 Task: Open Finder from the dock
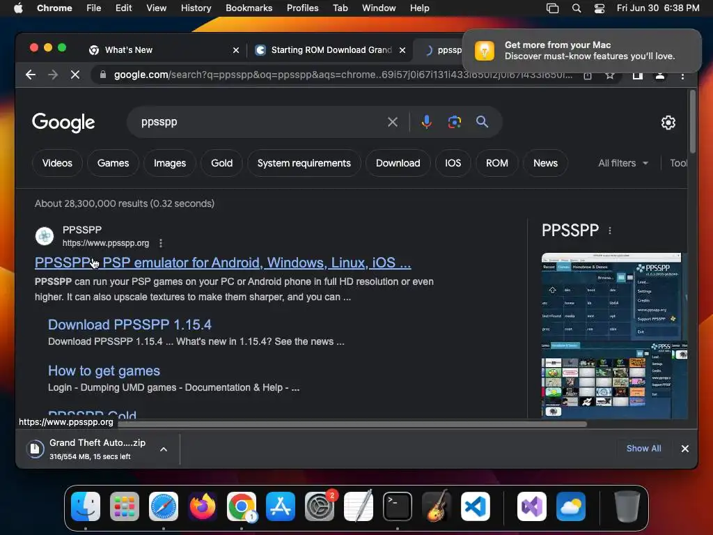[x=86, y=506]
